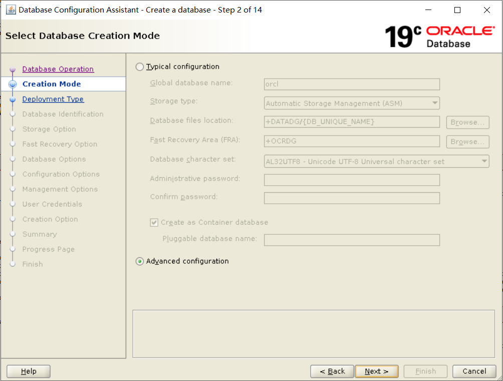Click Summary step
The width and height of the screenshot is (503, 381).
tap(40, 234)
